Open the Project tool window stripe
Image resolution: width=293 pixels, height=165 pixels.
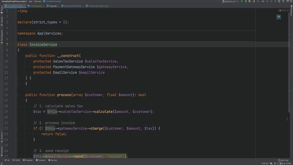(2, 9)
